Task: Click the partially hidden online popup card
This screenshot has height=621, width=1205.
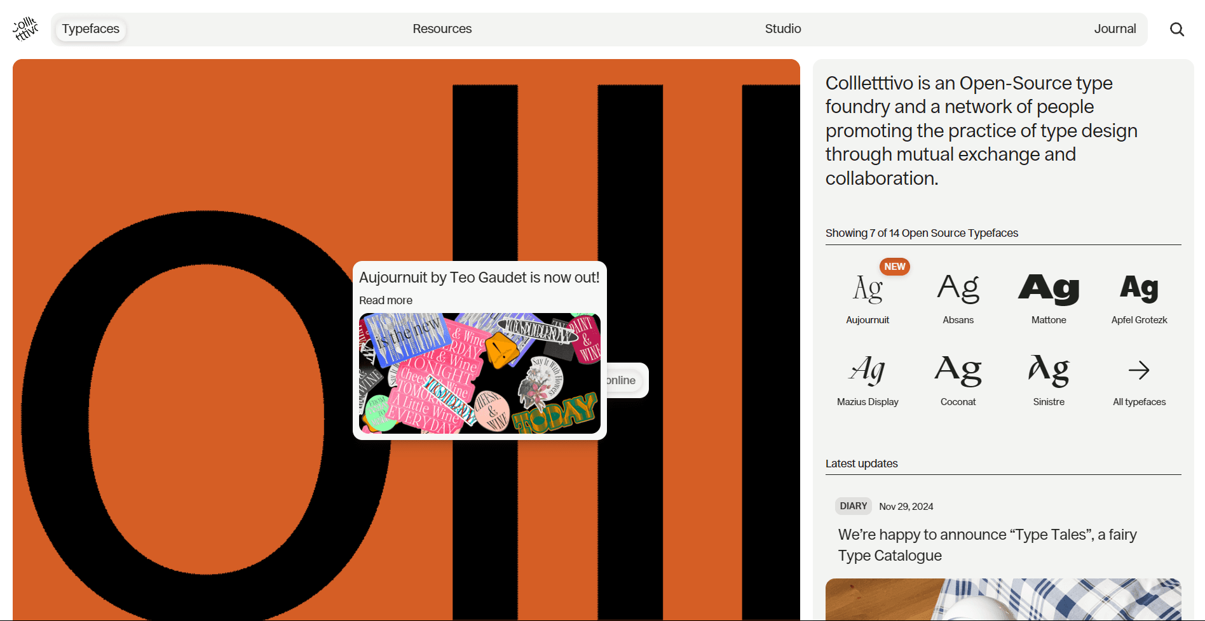Action: (627, 380)
